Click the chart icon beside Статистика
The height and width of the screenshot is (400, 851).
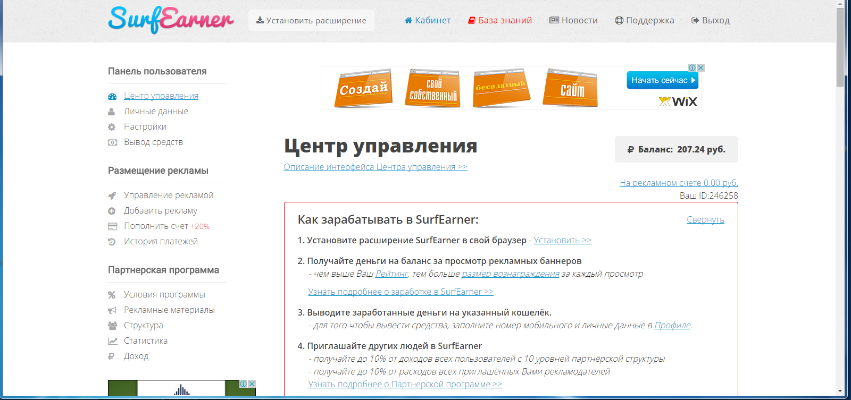pos(112,341)
